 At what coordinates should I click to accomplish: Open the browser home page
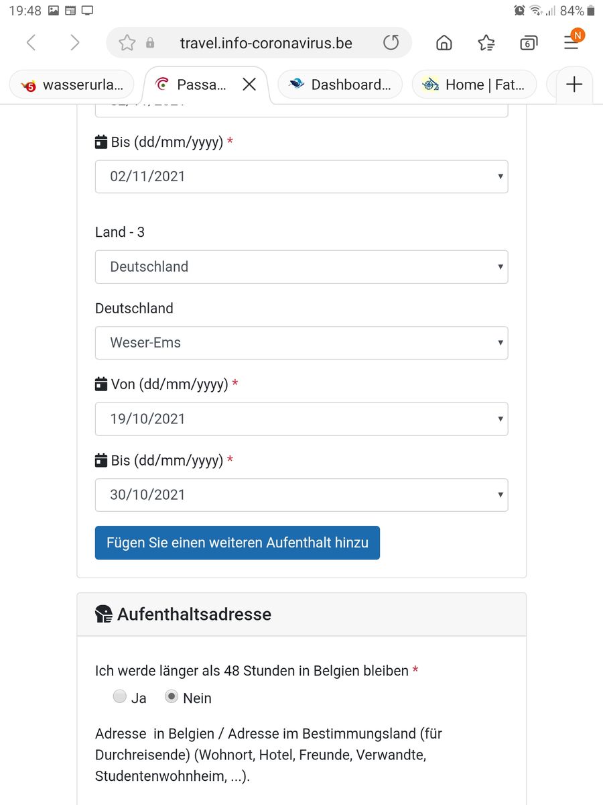[x=444, y=43]
